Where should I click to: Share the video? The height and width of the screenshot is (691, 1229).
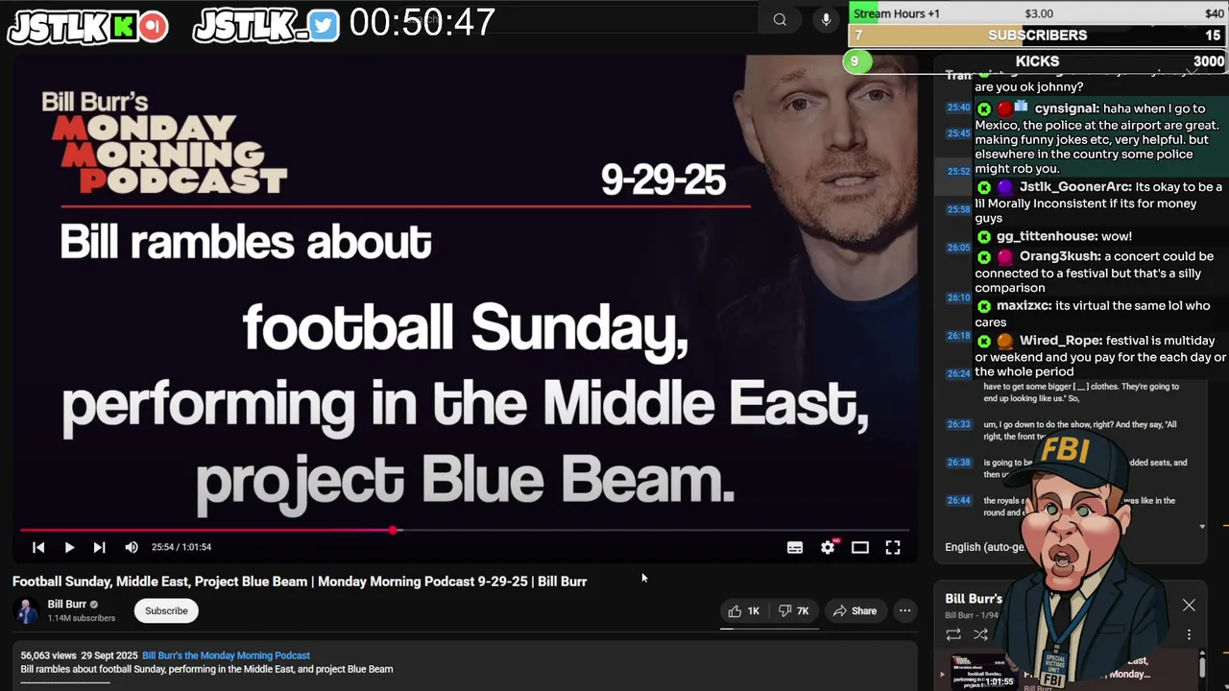855,610
